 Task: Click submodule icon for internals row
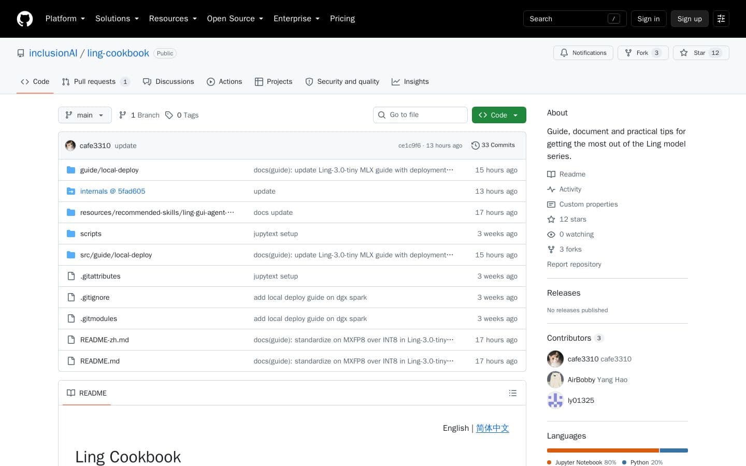[71, 191]
